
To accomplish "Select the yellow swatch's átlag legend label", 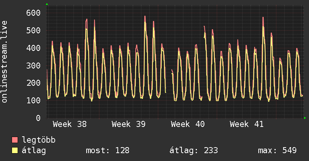I will 34,151.
